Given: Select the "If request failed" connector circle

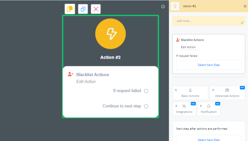Looking at the screenshot, I should [x=146, y=91].
